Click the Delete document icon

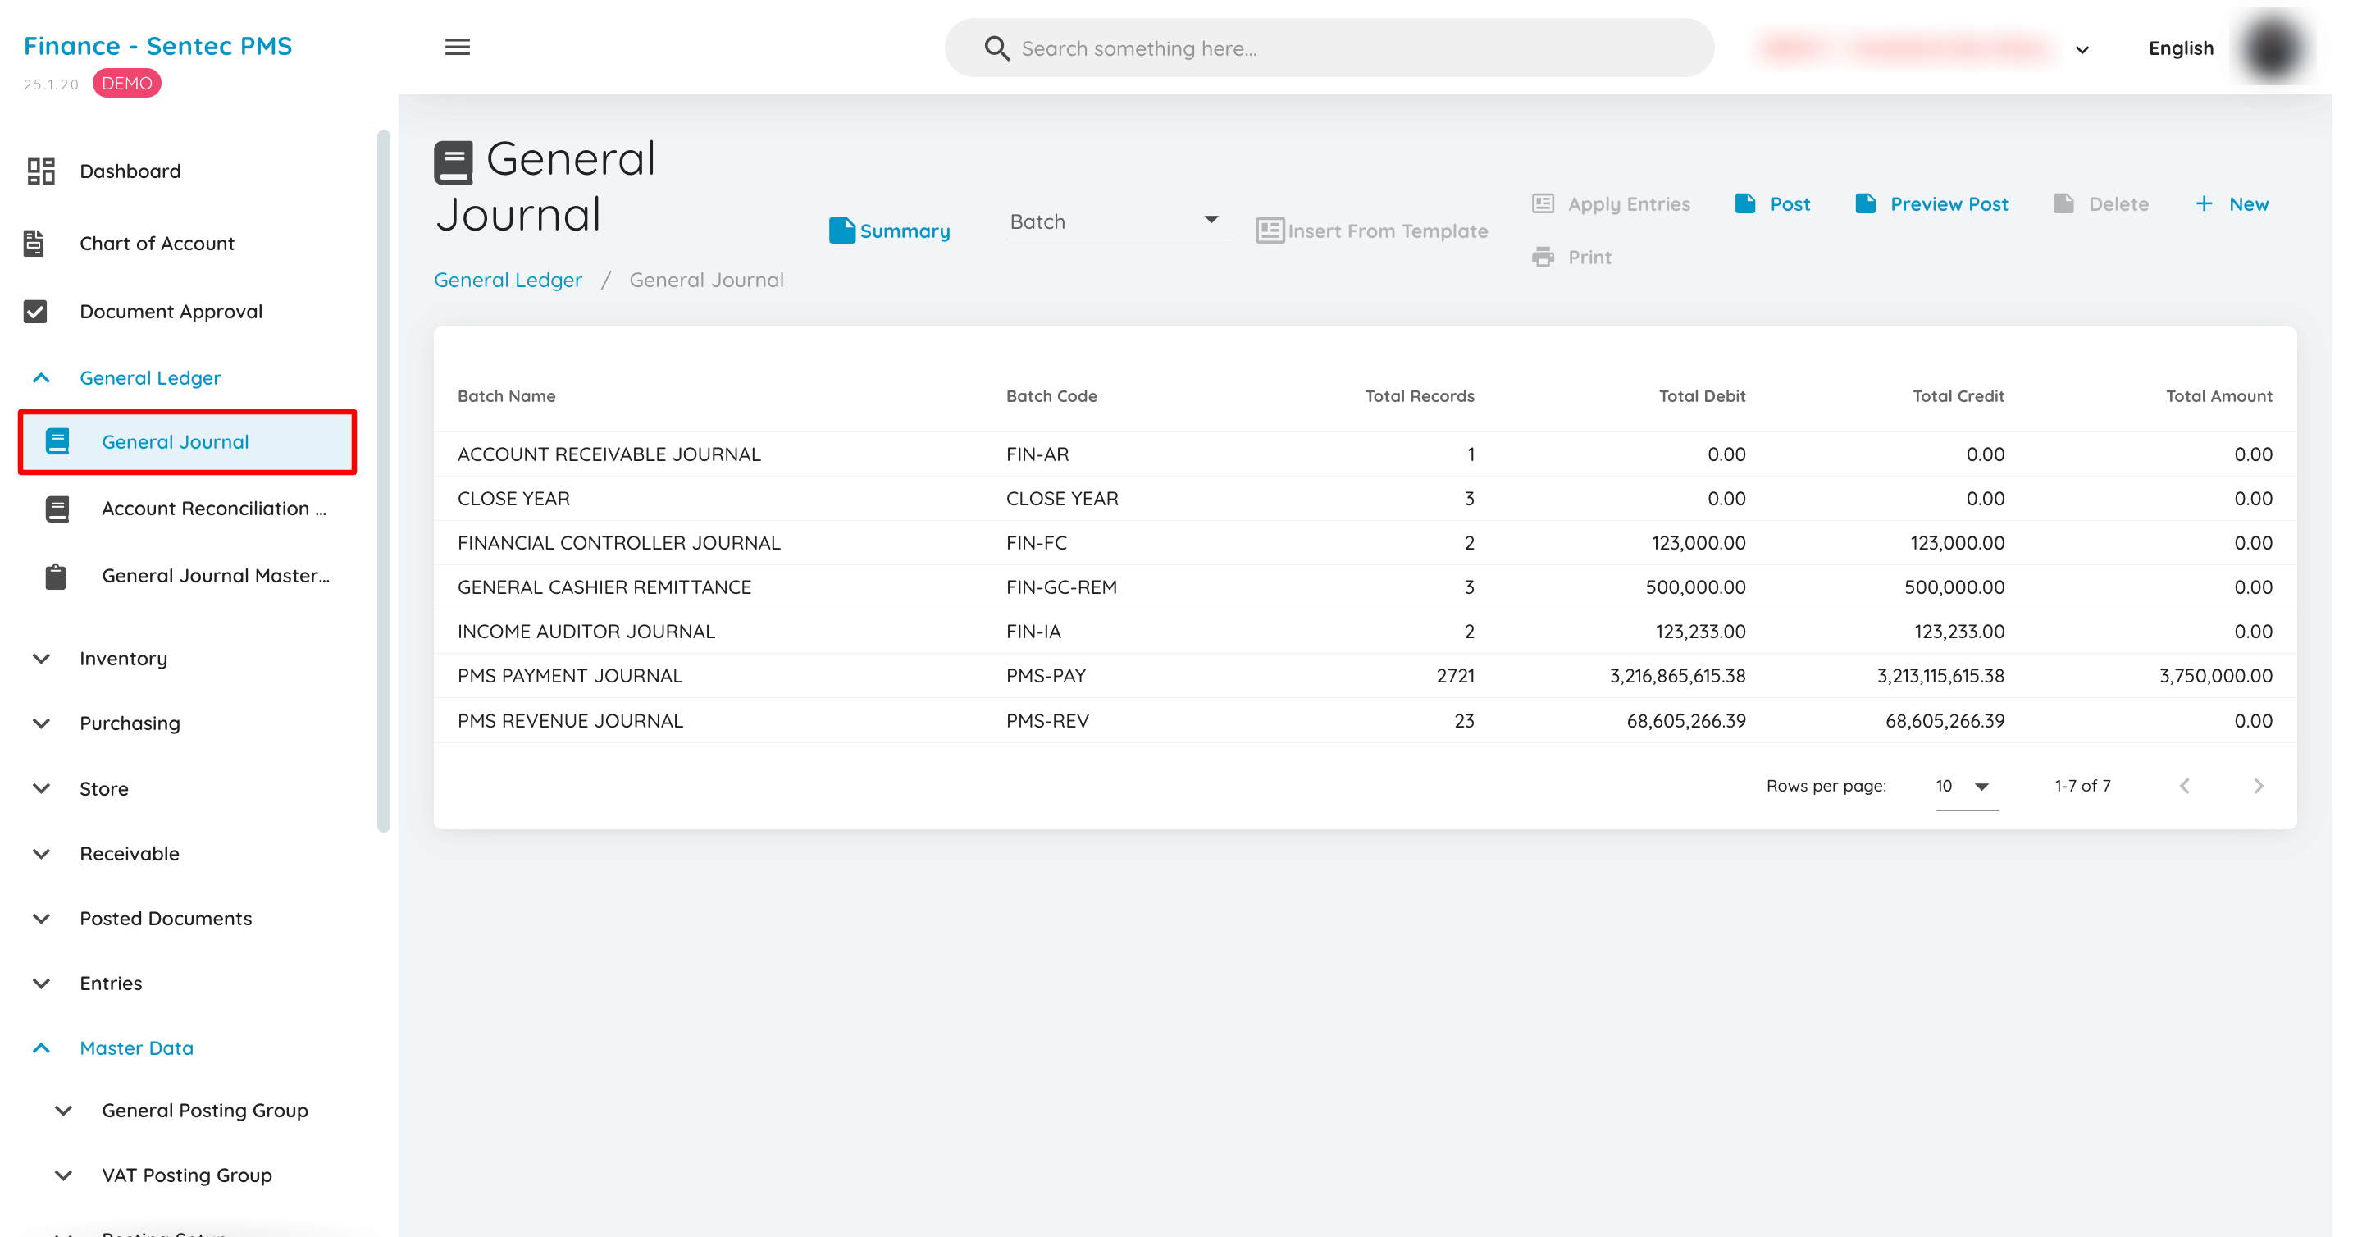pyautogui.click(x=2063, y=203)
